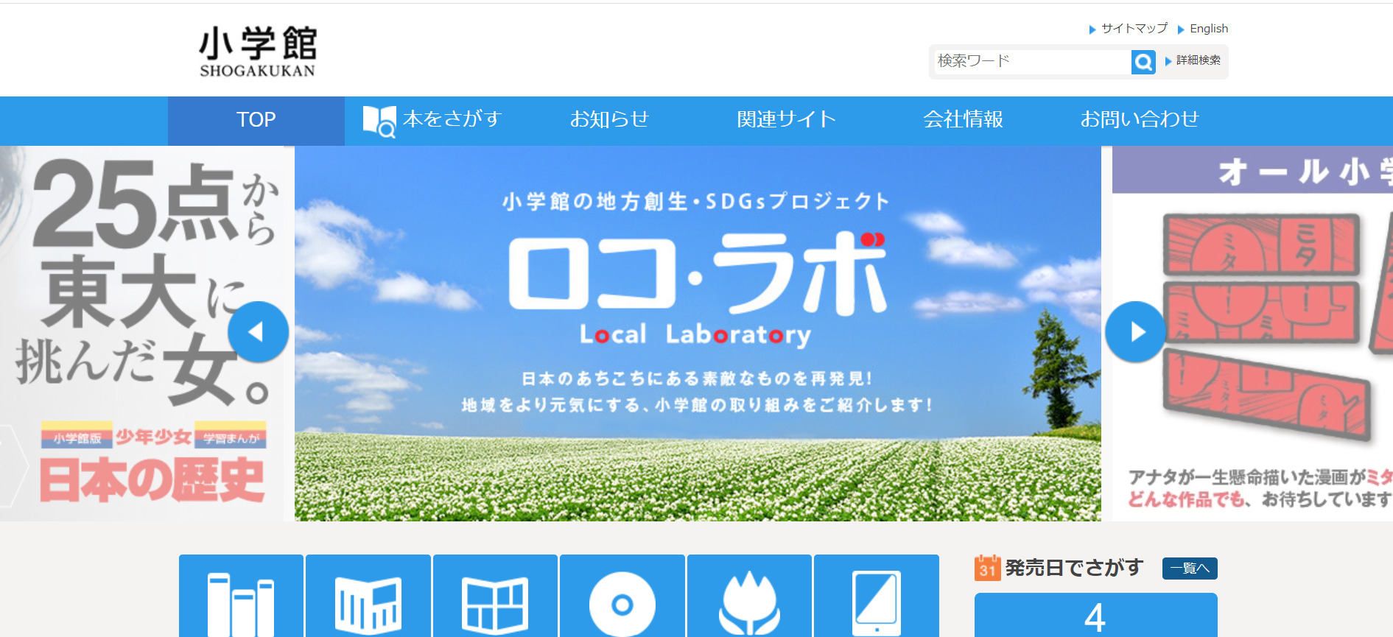Click the Shogakukan logo in the header
The width and height of the screenshot is (1393, 637).
(x=258, y=52)
